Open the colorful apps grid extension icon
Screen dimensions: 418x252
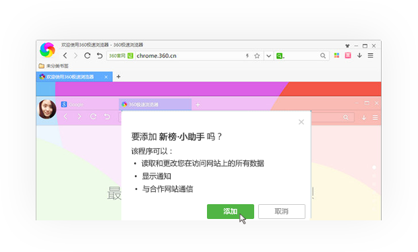pos(336,55)
